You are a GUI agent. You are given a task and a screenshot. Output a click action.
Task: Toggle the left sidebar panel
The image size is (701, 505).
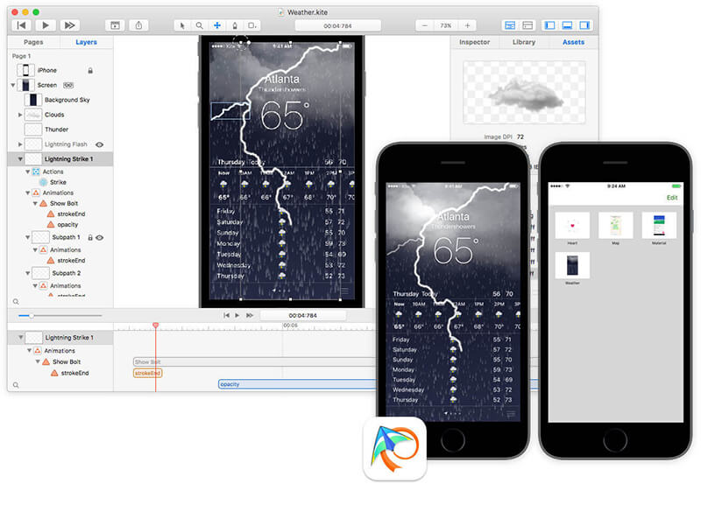[550, 25]
